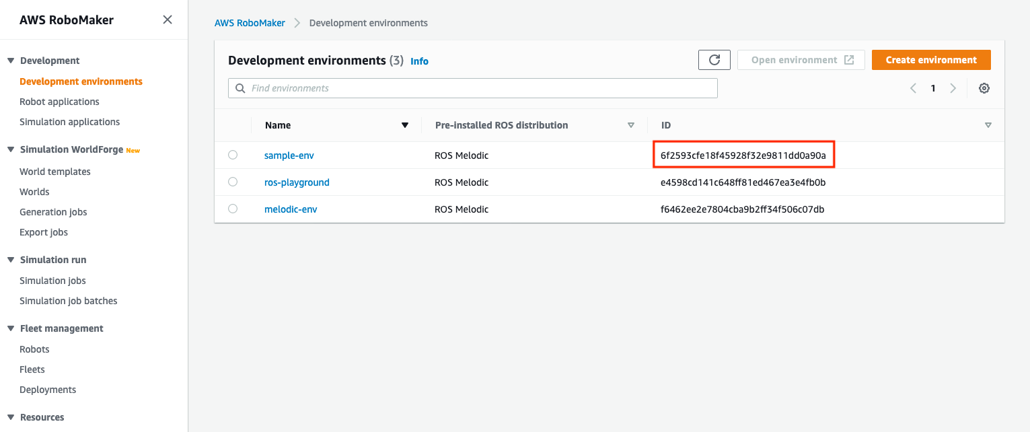The height and width of the screenshot is (432, 1030).
Task: Collapse the Resources section
Action: [x=11, y=417]
